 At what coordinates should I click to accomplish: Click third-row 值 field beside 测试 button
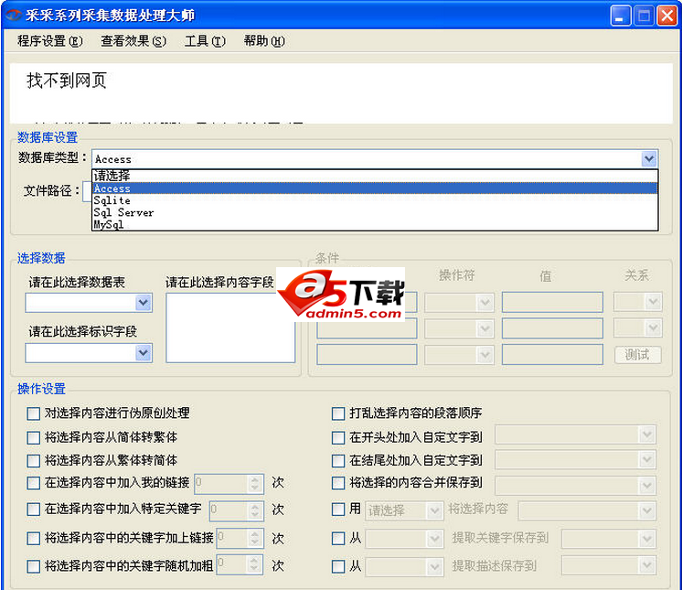pos(552,355)
